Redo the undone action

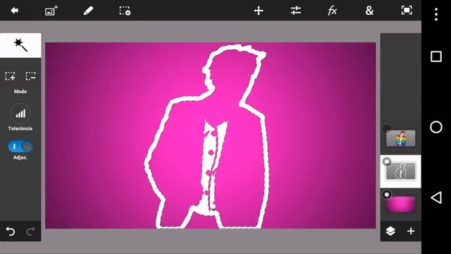(31, 231)
